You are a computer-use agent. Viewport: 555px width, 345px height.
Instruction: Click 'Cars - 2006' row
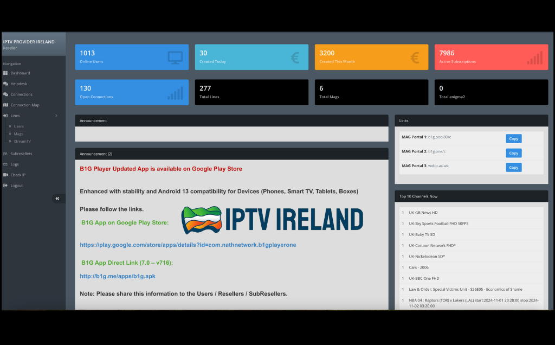click(471, 267)
